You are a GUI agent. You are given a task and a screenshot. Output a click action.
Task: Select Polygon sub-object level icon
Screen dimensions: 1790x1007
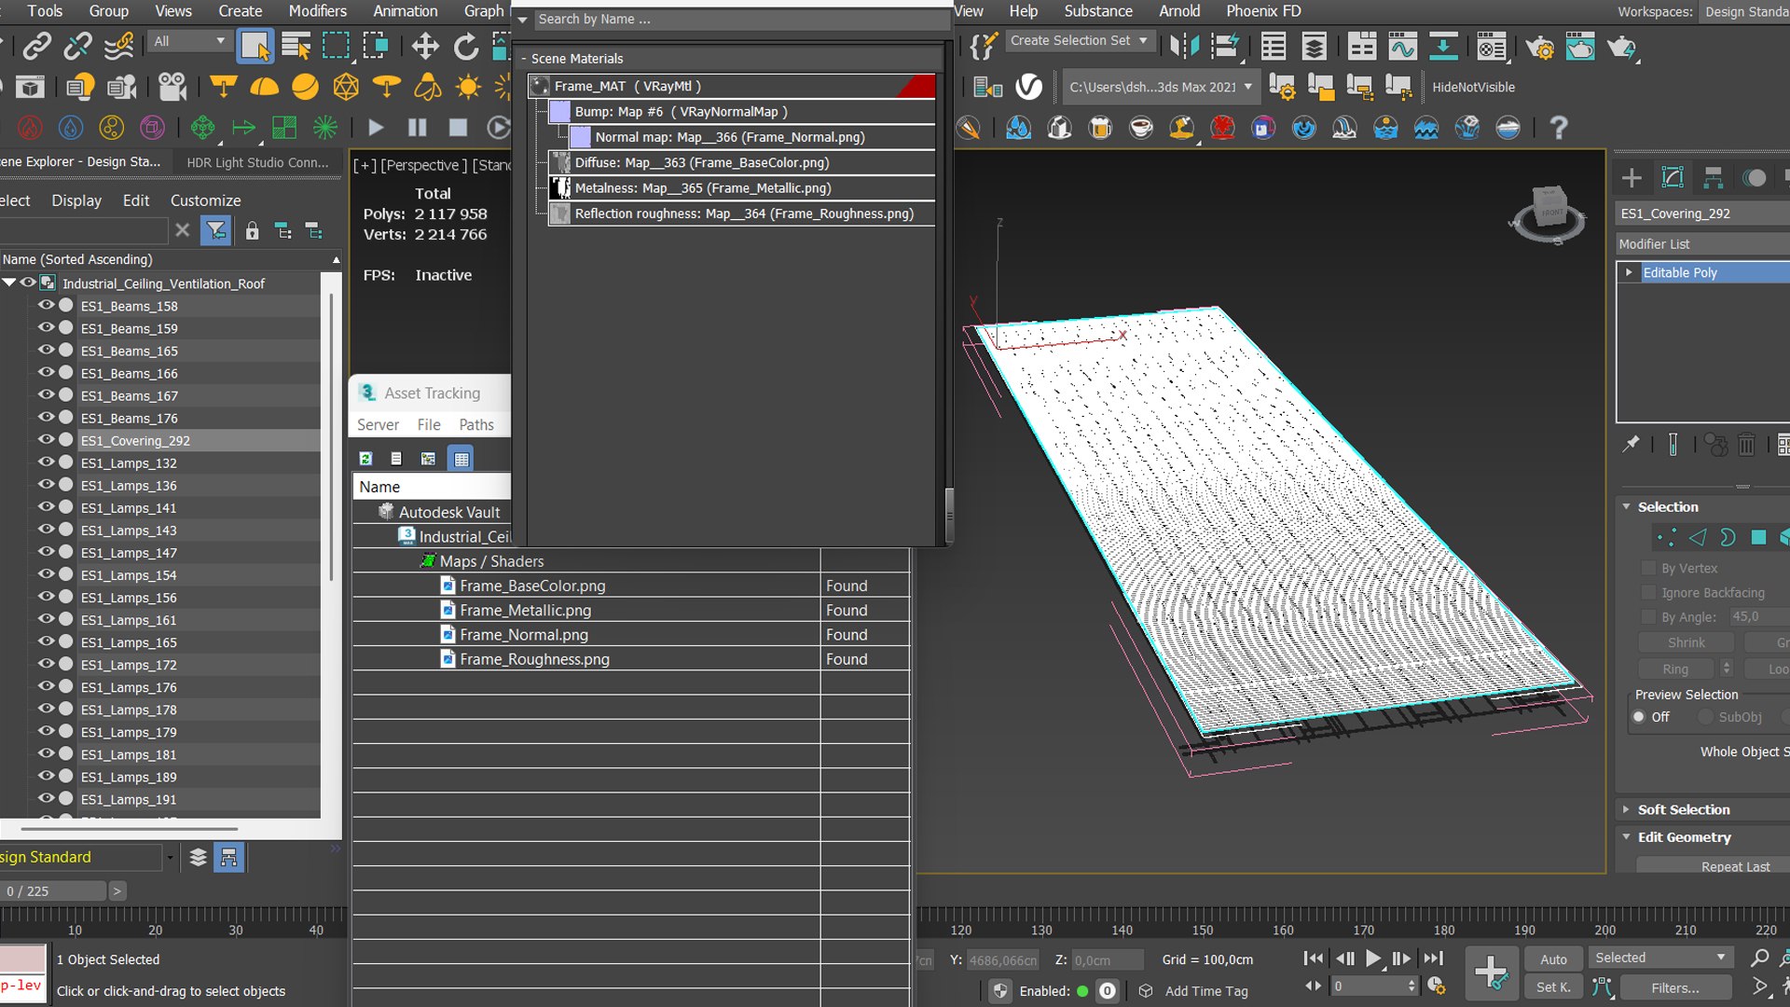[x=1758, y=538]
